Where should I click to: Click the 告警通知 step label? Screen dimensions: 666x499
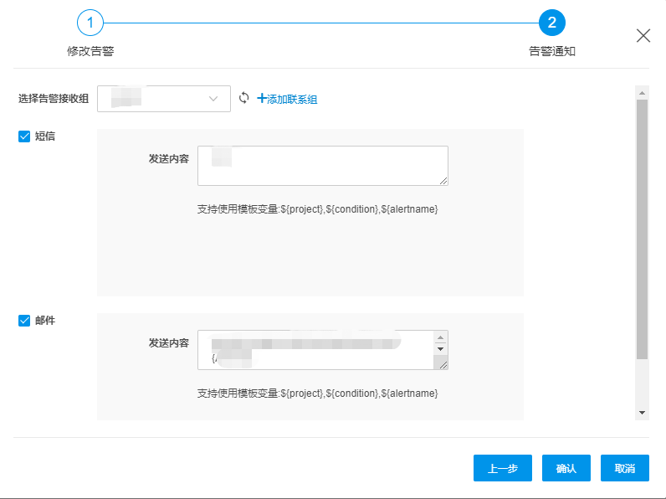pos(551,51)
